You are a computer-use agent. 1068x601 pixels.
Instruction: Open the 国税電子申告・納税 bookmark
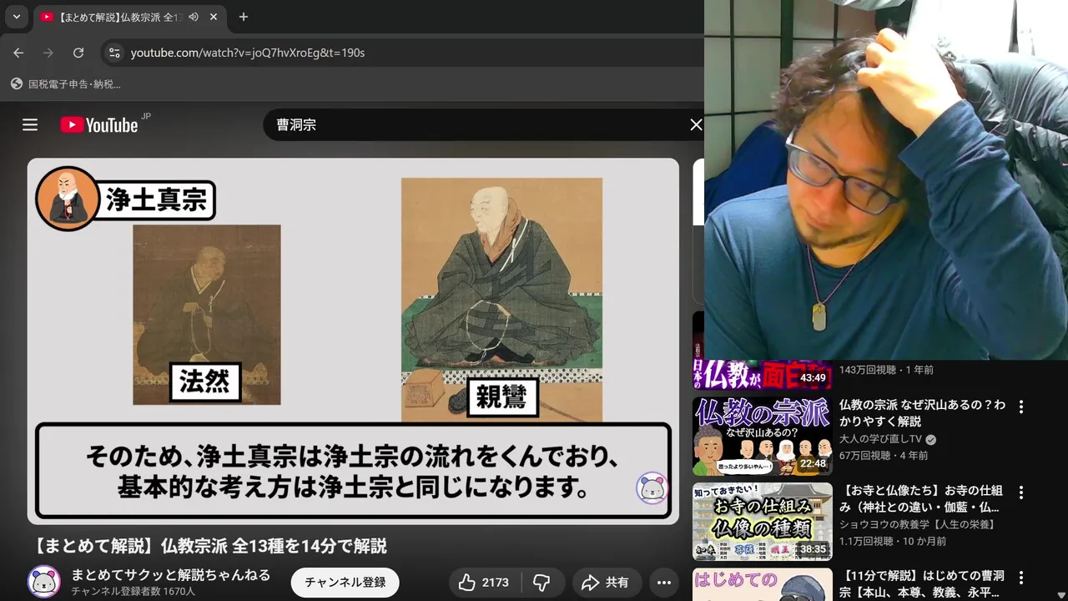[65, 83]
